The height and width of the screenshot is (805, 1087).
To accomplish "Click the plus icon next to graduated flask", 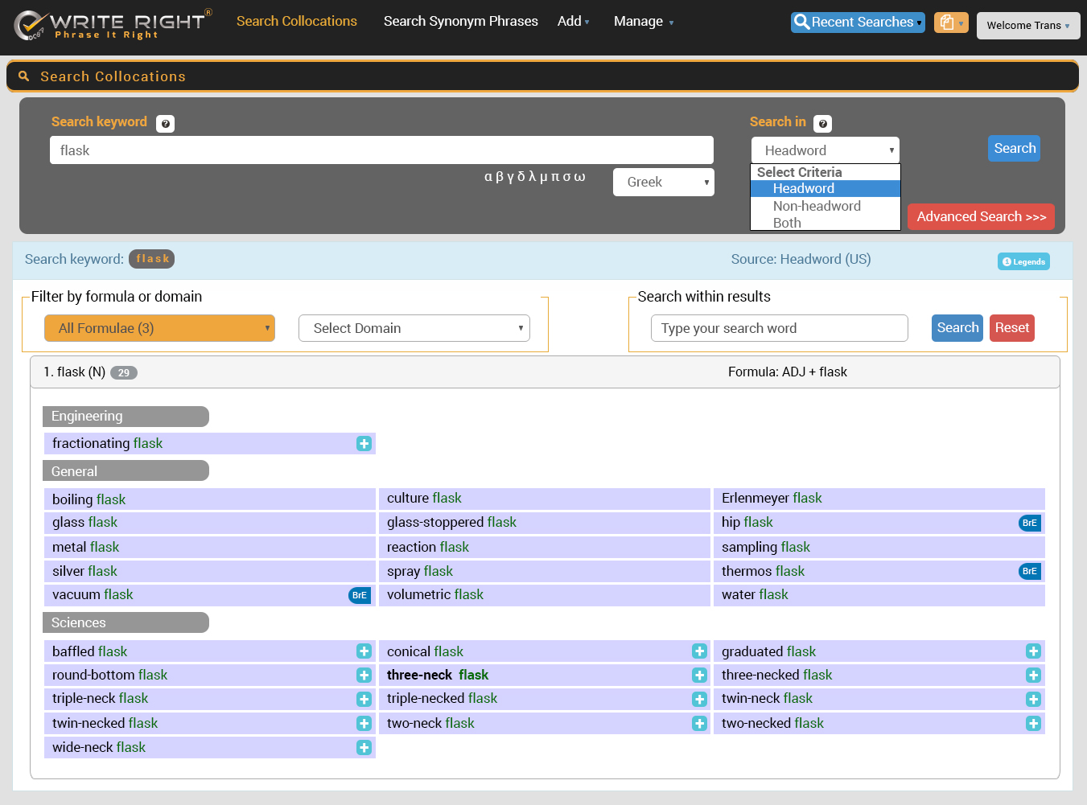I will 1033,651.
